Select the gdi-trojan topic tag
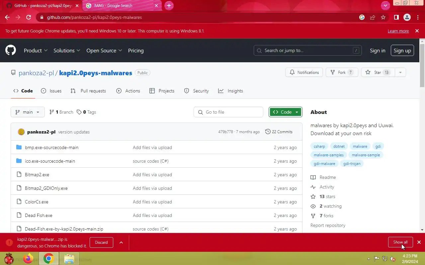This screenshot has width=425, height=265. coord(352,163)
